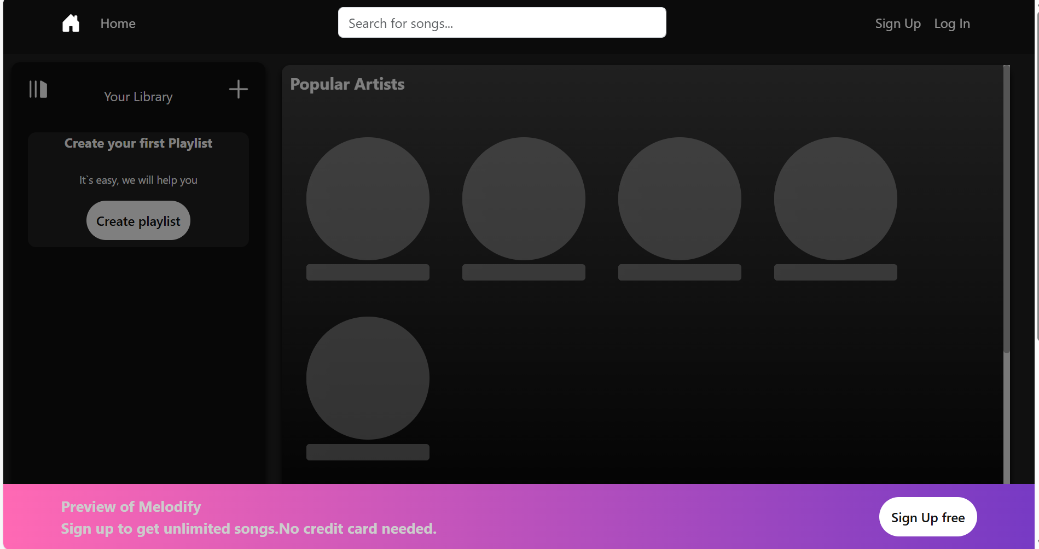Viewport: 1039px width, 549px height.
Task: Open the Home menu item
Action: 118,23
